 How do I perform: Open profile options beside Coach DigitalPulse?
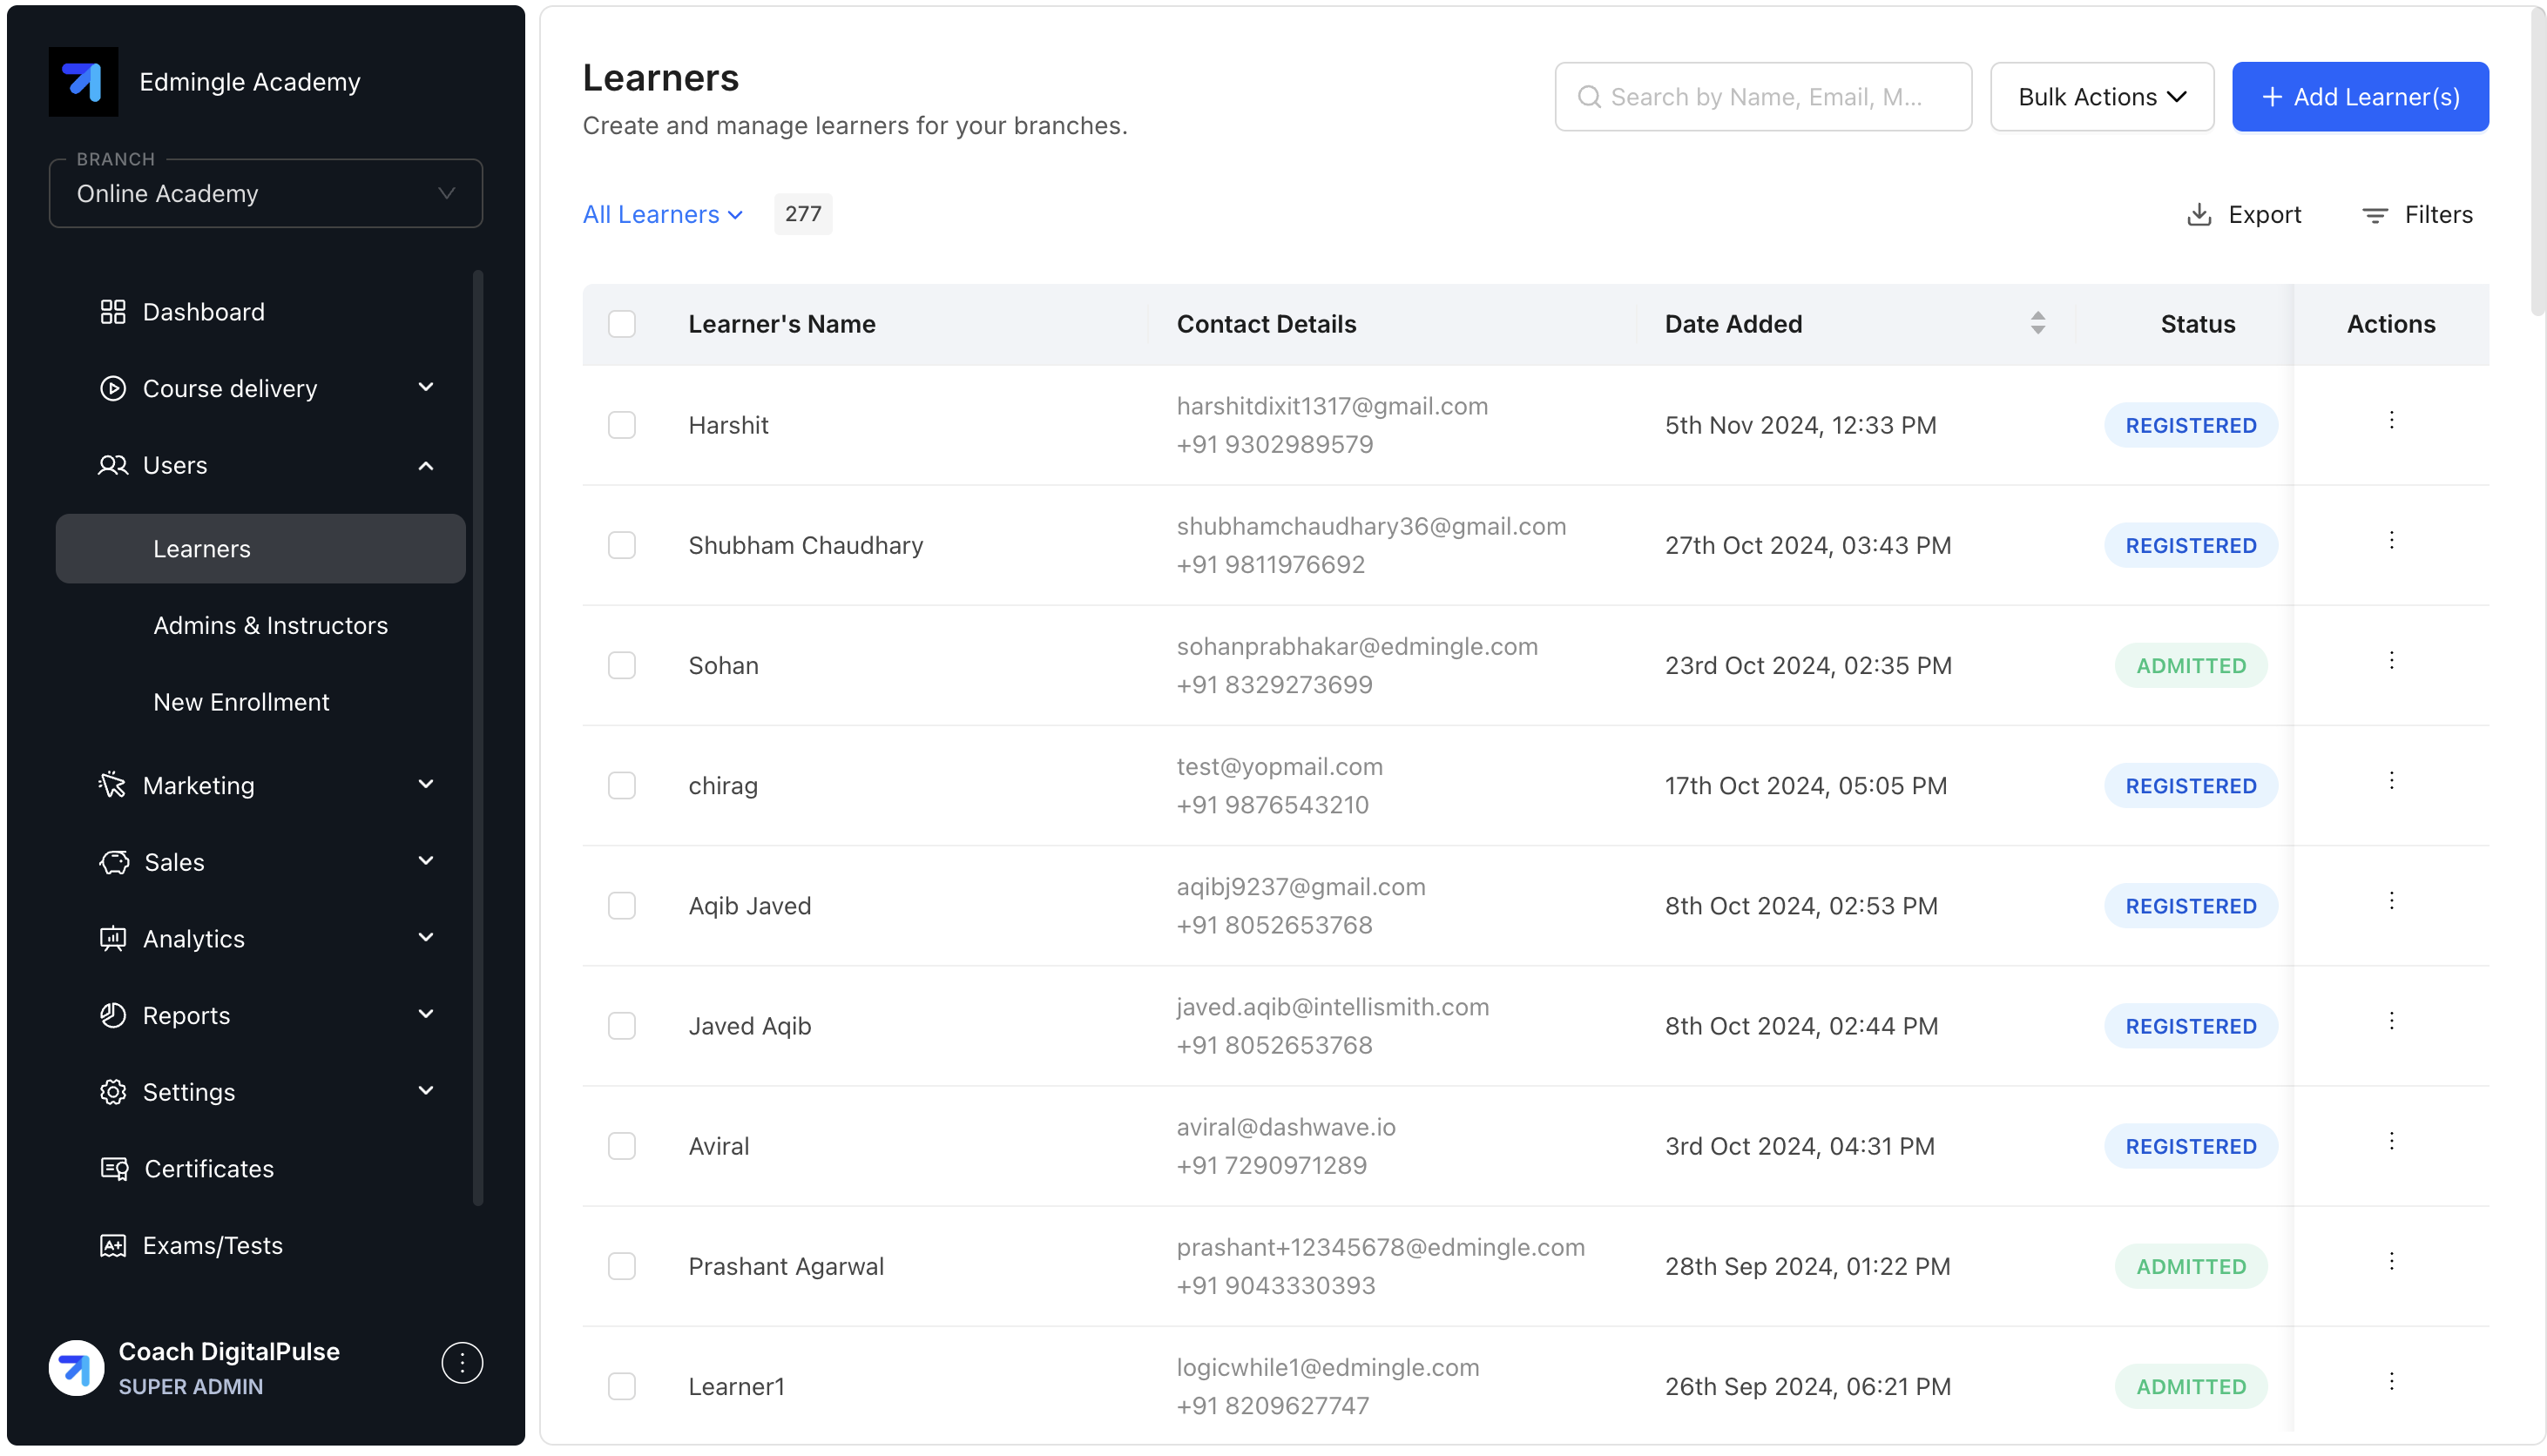point(462,1363)
